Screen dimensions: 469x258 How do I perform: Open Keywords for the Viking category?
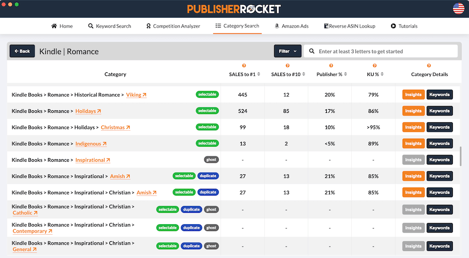(x=439, y=95)
